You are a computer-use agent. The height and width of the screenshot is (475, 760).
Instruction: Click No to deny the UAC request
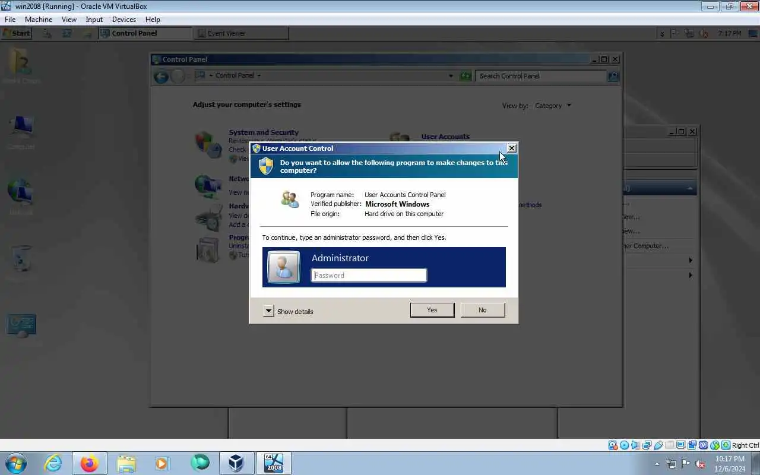(483, 310)
